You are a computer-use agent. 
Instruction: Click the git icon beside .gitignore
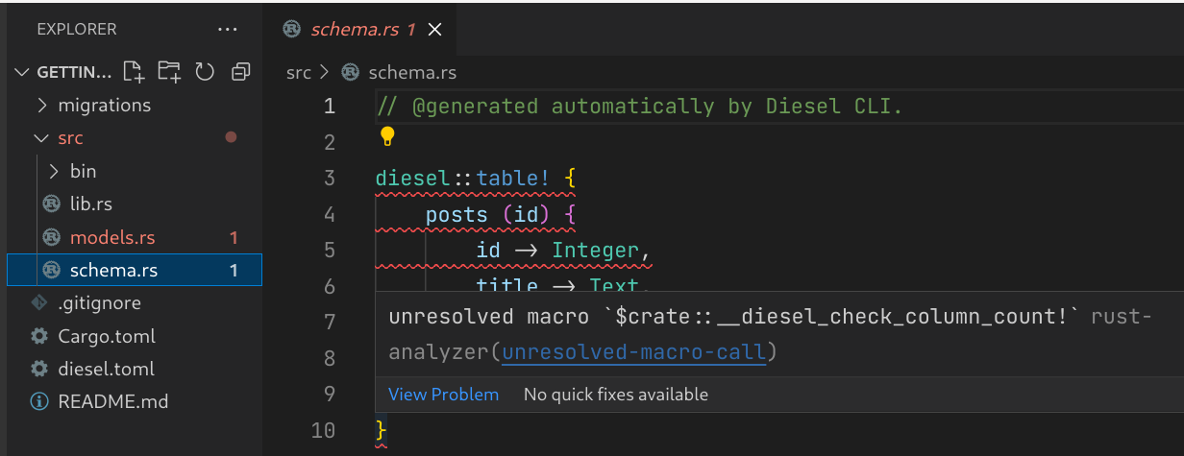click(39, 303)
